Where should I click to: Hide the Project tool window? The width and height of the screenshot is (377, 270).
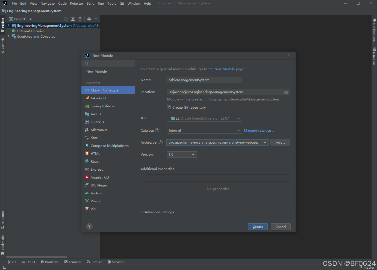(x=96, y=19)
